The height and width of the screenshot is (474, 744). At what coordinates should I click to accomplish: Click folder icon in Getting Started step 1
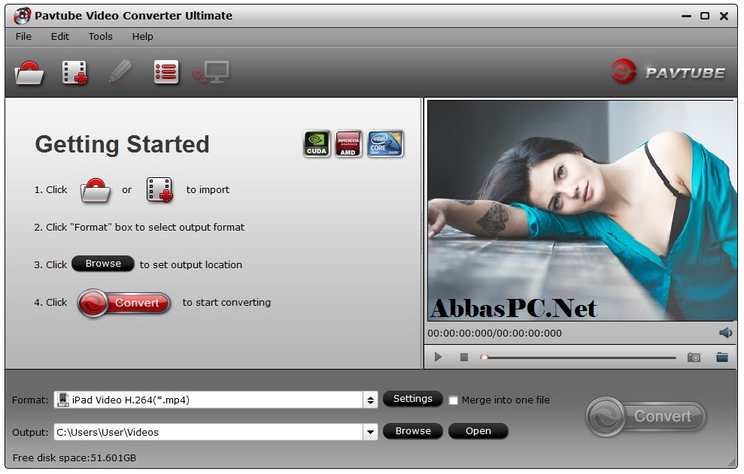[95, 190]
